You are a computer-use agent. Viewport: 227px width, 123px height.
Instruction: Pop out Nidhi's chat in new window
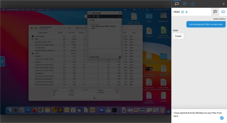(182, 12)
